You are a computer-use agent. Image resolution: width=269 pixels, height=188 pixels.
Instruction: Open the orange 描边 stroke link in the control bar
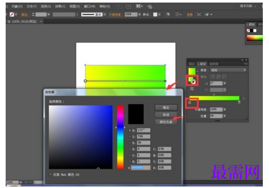pyautogui.click(x=24, y=15)
